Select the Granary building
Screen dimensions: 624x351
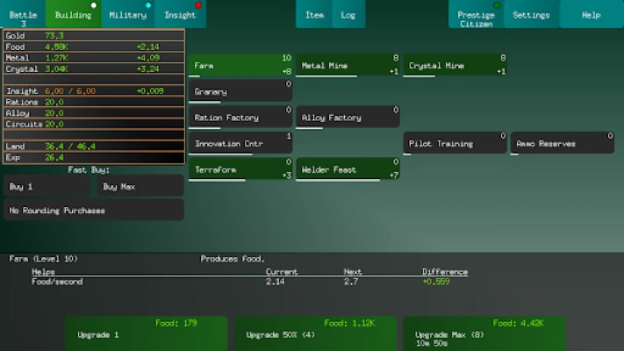(x=240, y=91)
